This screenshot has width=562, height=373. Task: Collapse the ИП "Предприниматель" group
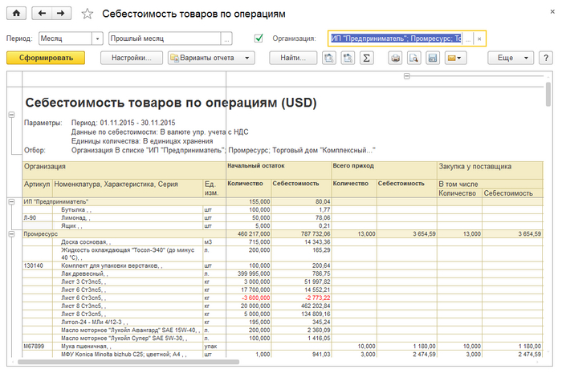click(11, 201)
